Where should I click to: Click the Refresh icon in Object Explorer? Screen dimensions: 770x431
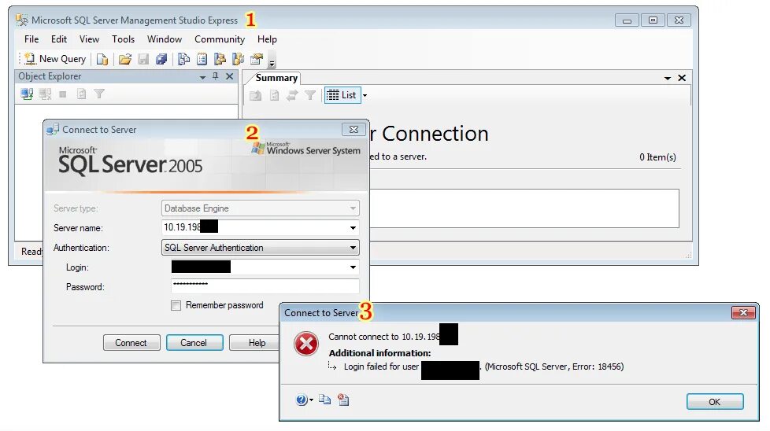pyautogui.click(x=82, y=94)
